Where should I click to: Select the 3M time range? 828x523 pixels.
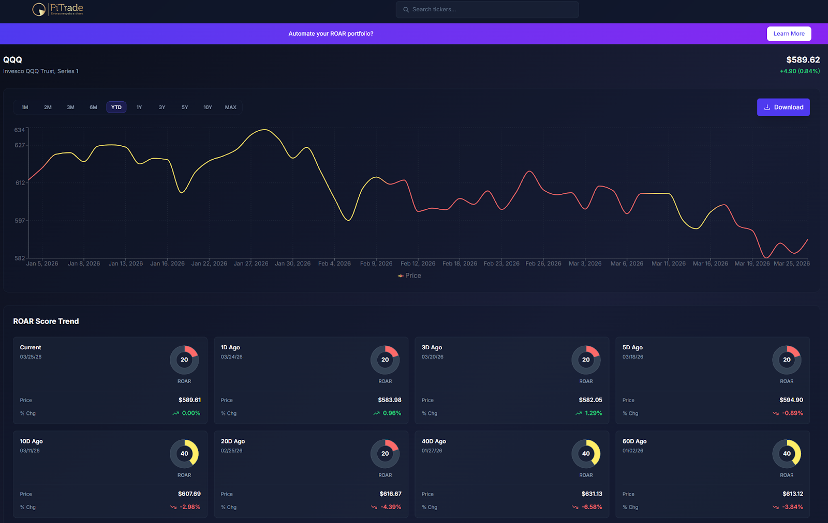click(70, 107)
